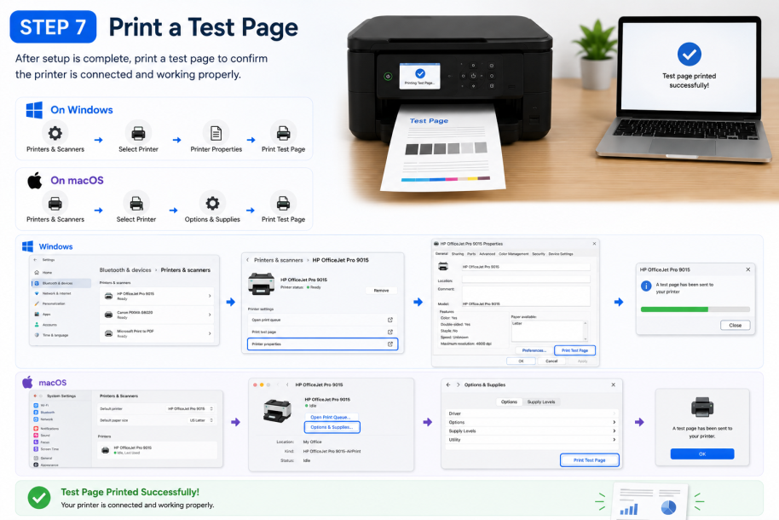Click Bluetooth & devices breadcrumb link
779x520 pixels.
coord(125,270)
